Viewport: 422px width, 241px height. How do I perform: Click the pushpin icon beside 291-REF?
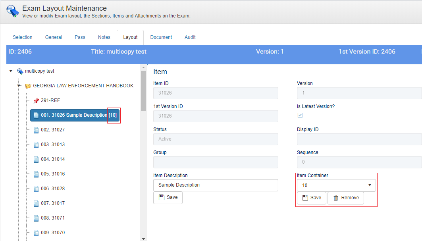point(36,100)
